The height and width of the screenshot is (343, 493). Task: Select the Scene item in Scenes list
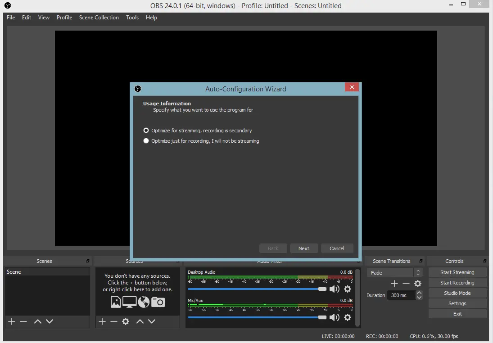tap(47, 271)
